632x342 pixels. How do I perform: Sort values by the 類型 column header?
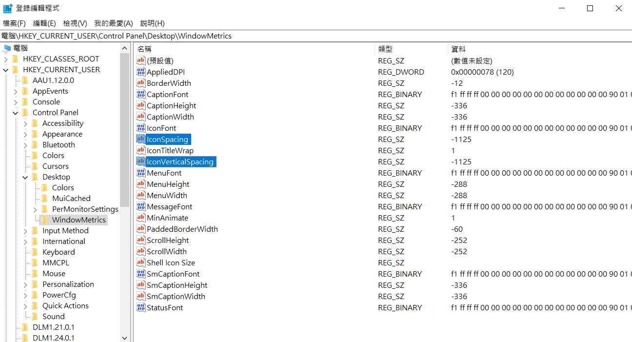411,49
